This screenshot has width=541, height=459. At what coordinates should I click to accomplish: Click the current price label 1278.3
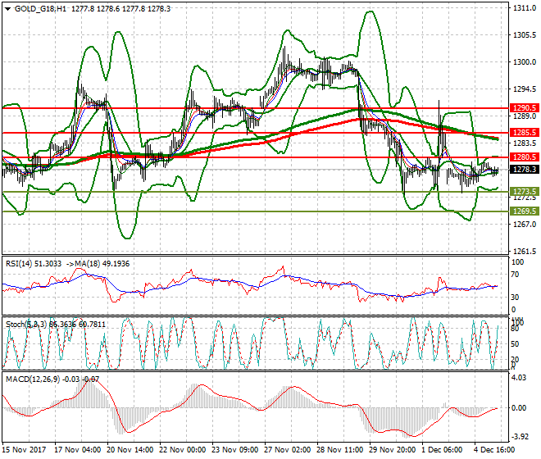tap(524, 170)
